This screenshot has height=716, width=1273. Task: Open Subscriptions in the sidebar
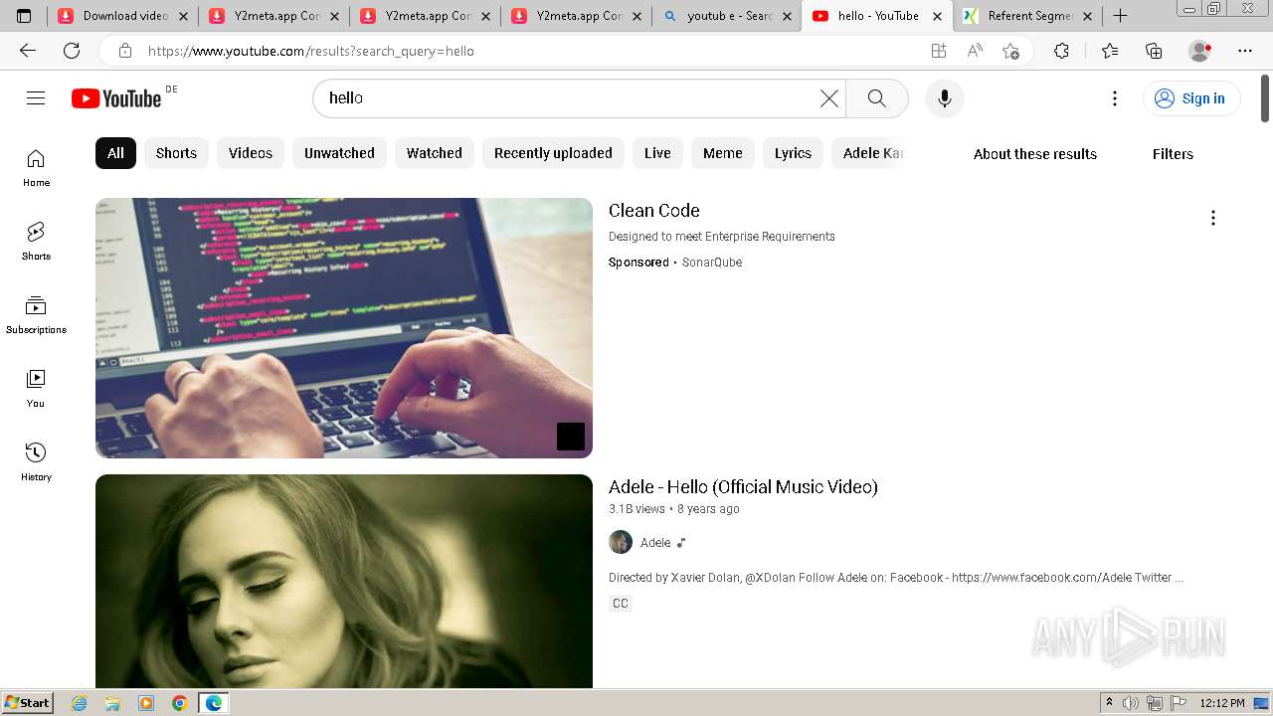[36, 315]
